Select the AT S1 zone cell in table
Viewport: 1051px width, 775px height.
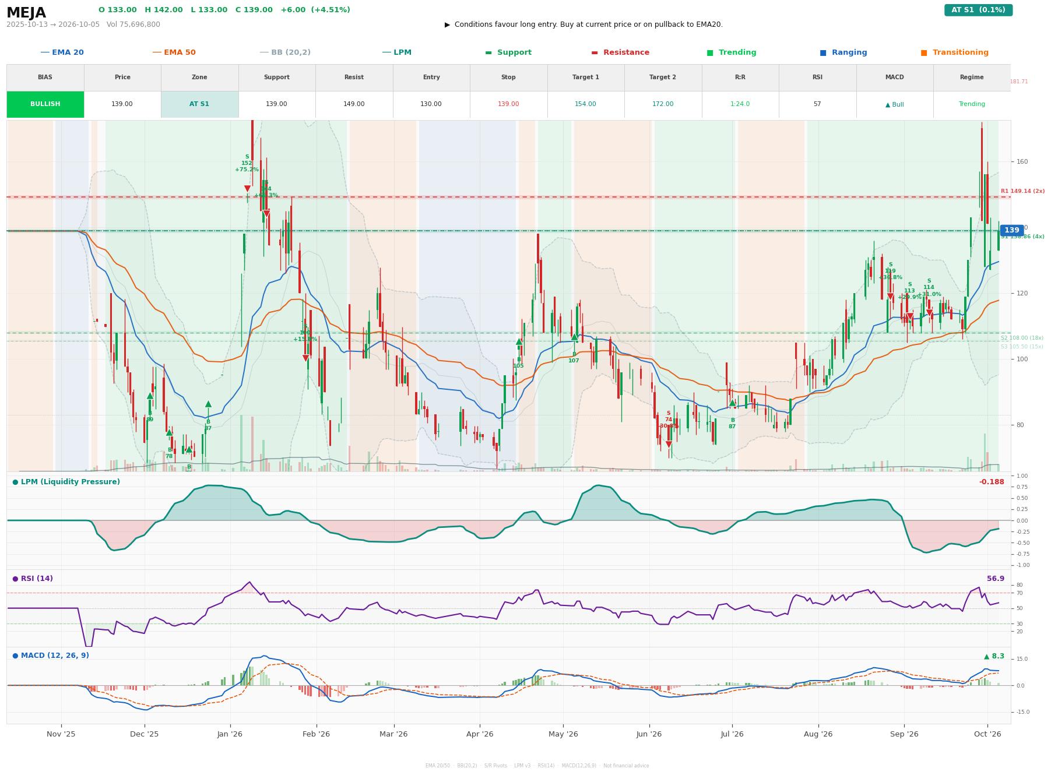(x=199, y=104)
